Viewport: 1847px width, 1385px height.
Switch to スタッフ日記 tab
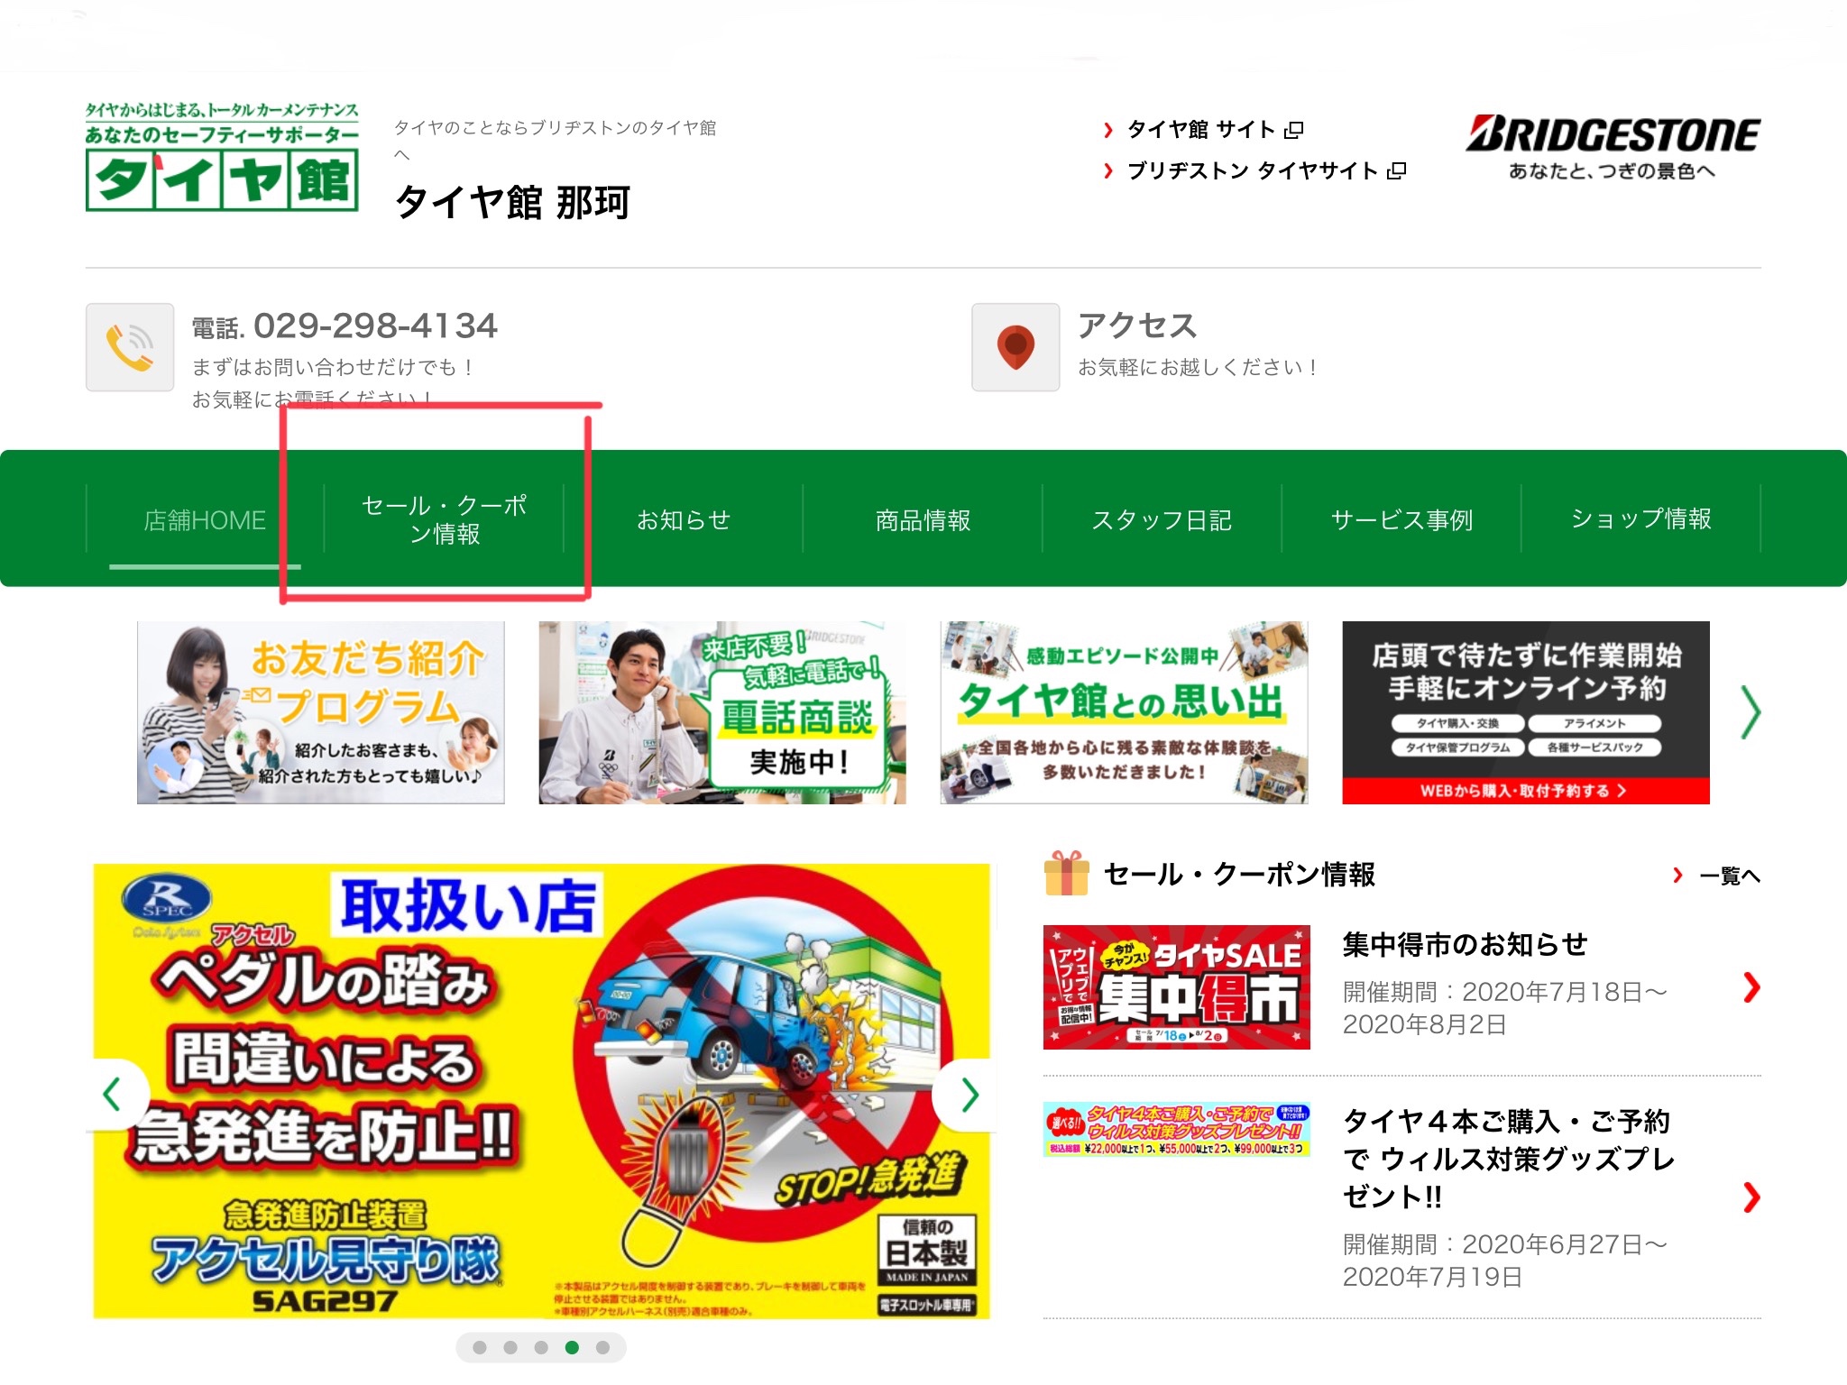tap(1162, 519)
